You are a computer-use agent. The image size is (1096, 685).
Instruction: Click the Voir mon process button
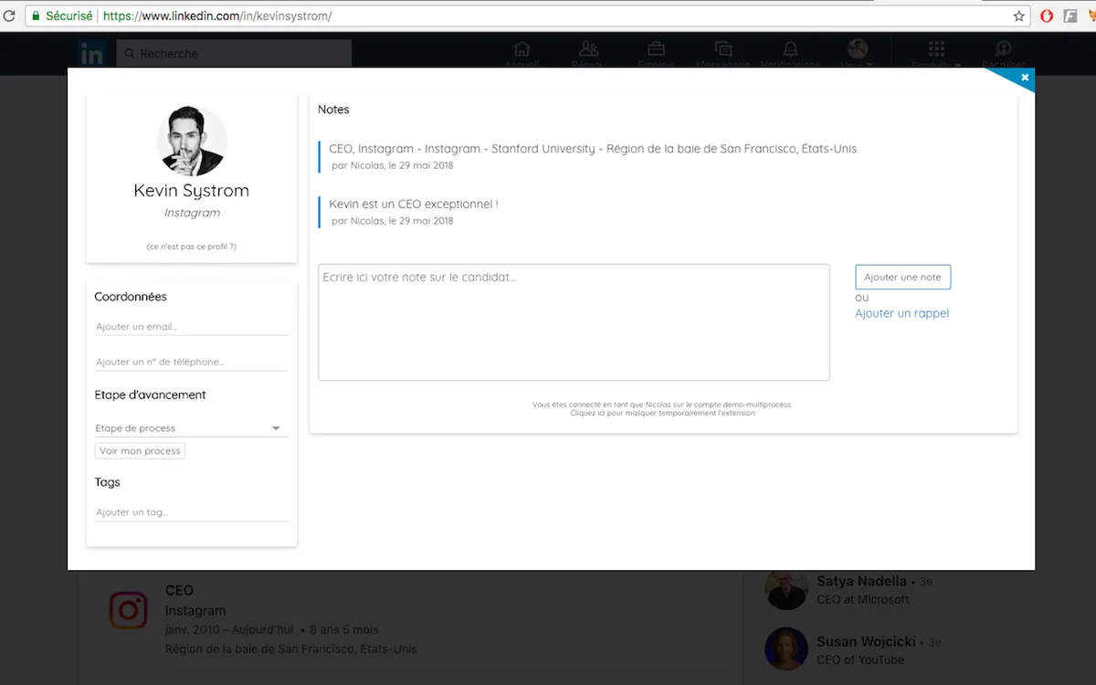tap(140, 451)
